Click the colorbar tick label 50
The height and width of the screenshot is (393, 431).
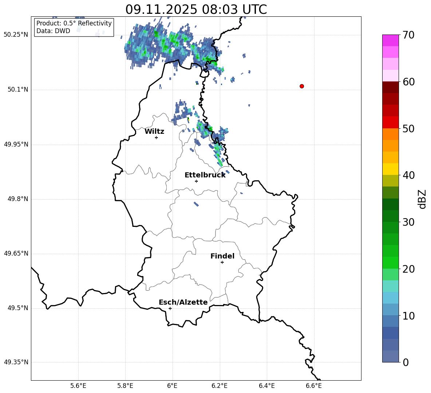tap(408, 128)
